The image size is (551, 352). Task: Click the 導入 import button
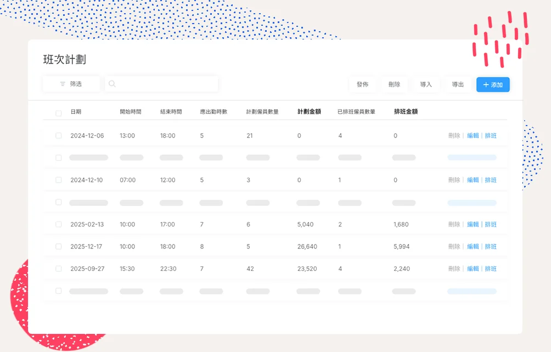point(426,84)
